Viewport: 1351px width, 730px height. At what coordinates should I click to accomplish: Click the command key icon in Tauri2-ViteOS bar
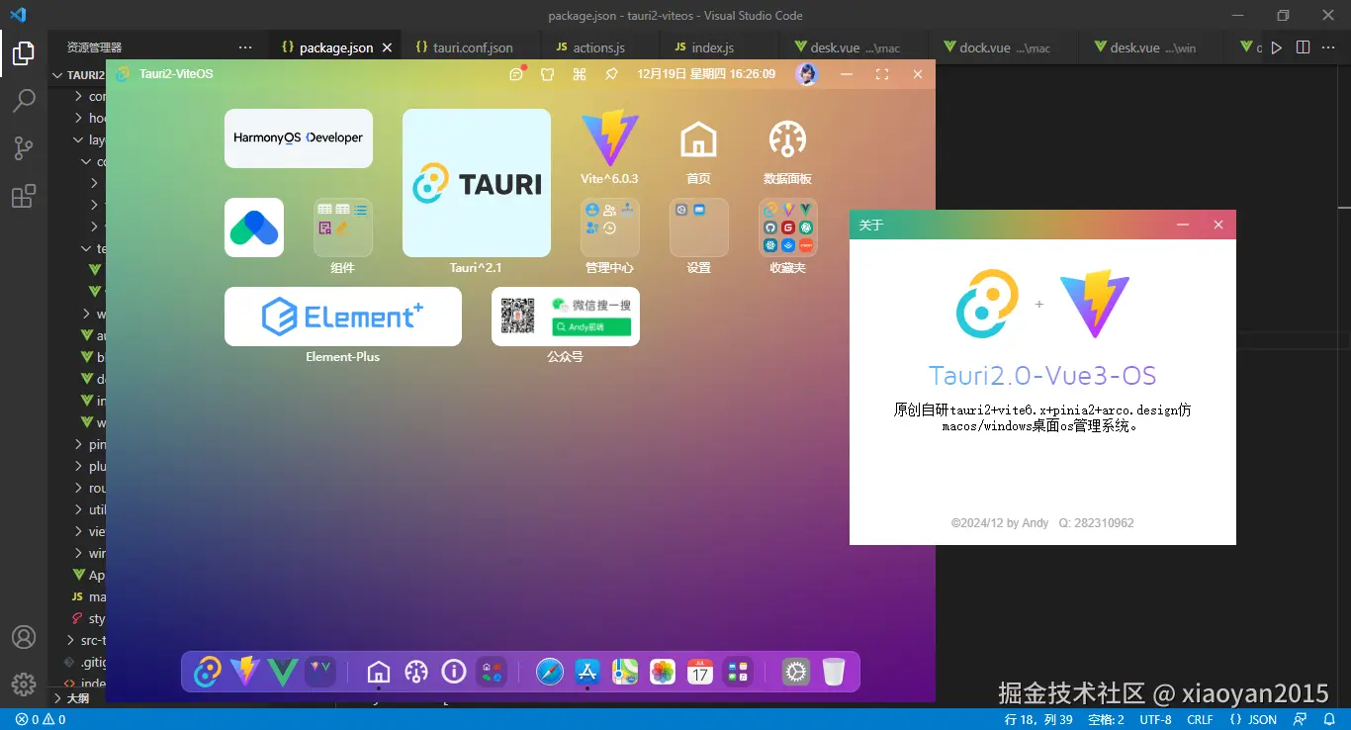coord(580,74)
